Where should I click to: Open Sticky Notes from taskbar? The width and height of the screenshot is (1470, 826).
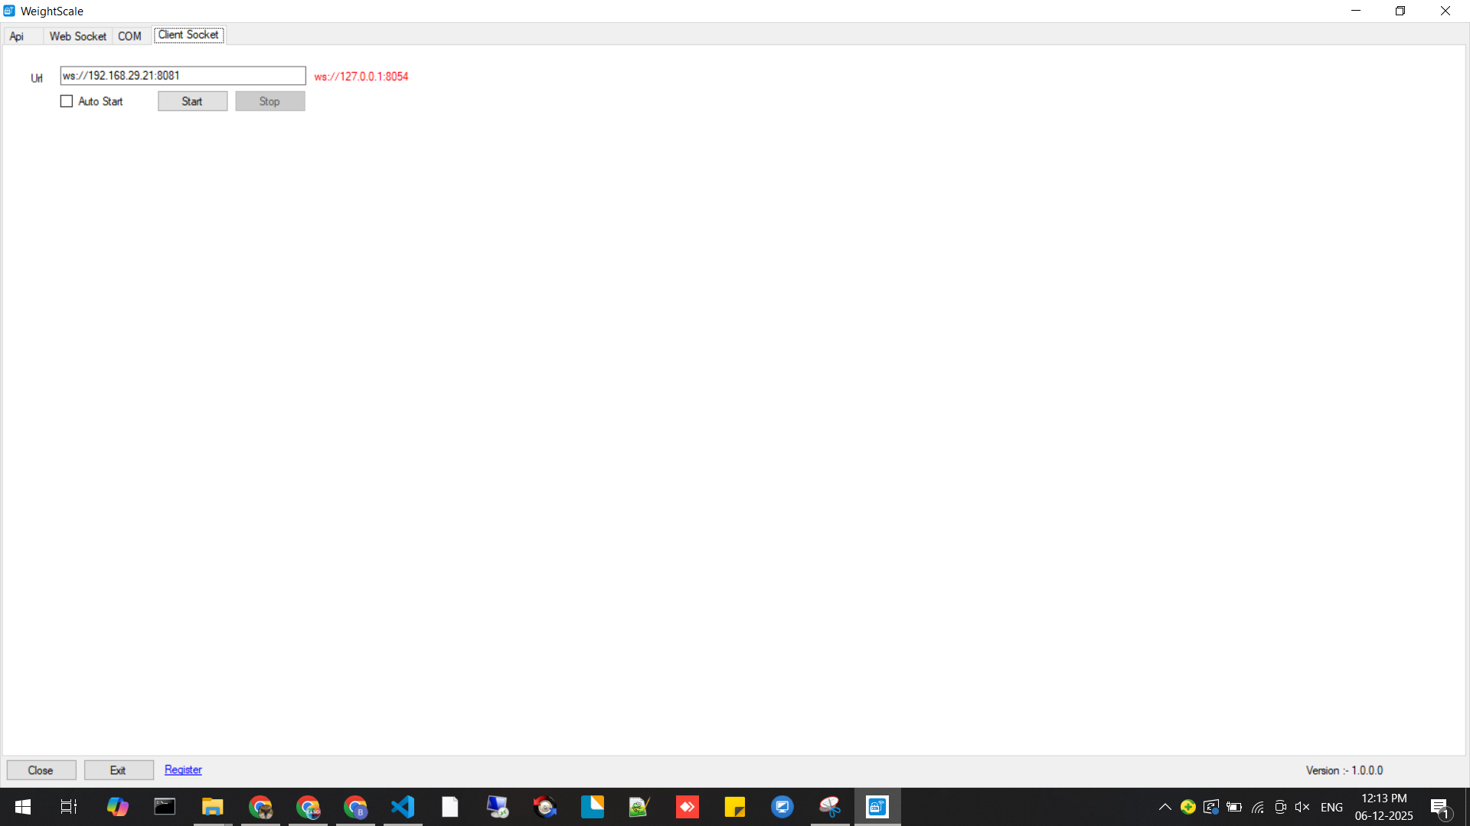coord(734,807)
